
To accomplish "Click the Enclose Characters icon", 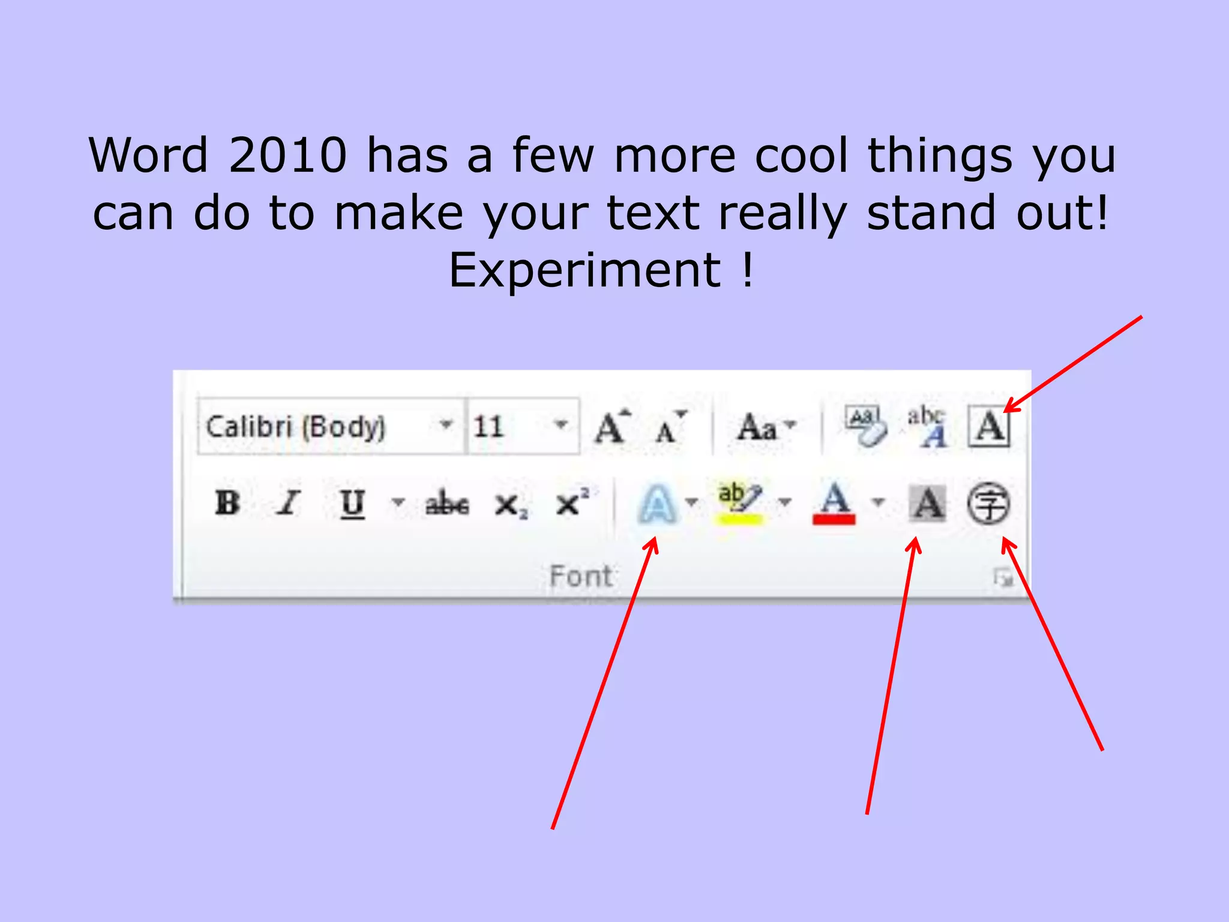I will point(988,503).
